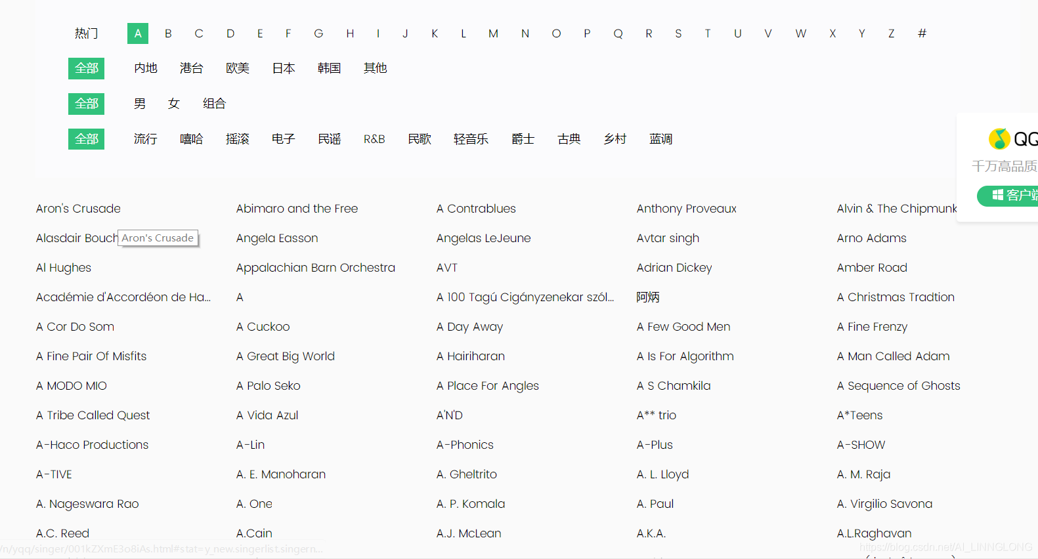The image size is (1038, 559).
Task: Filter by genre R&B
Action: 374,139
